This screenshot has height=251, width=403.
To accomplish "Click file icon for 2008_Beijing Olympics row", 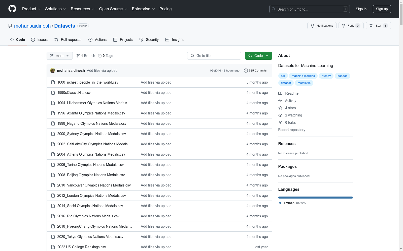I will tap(53, 175).
